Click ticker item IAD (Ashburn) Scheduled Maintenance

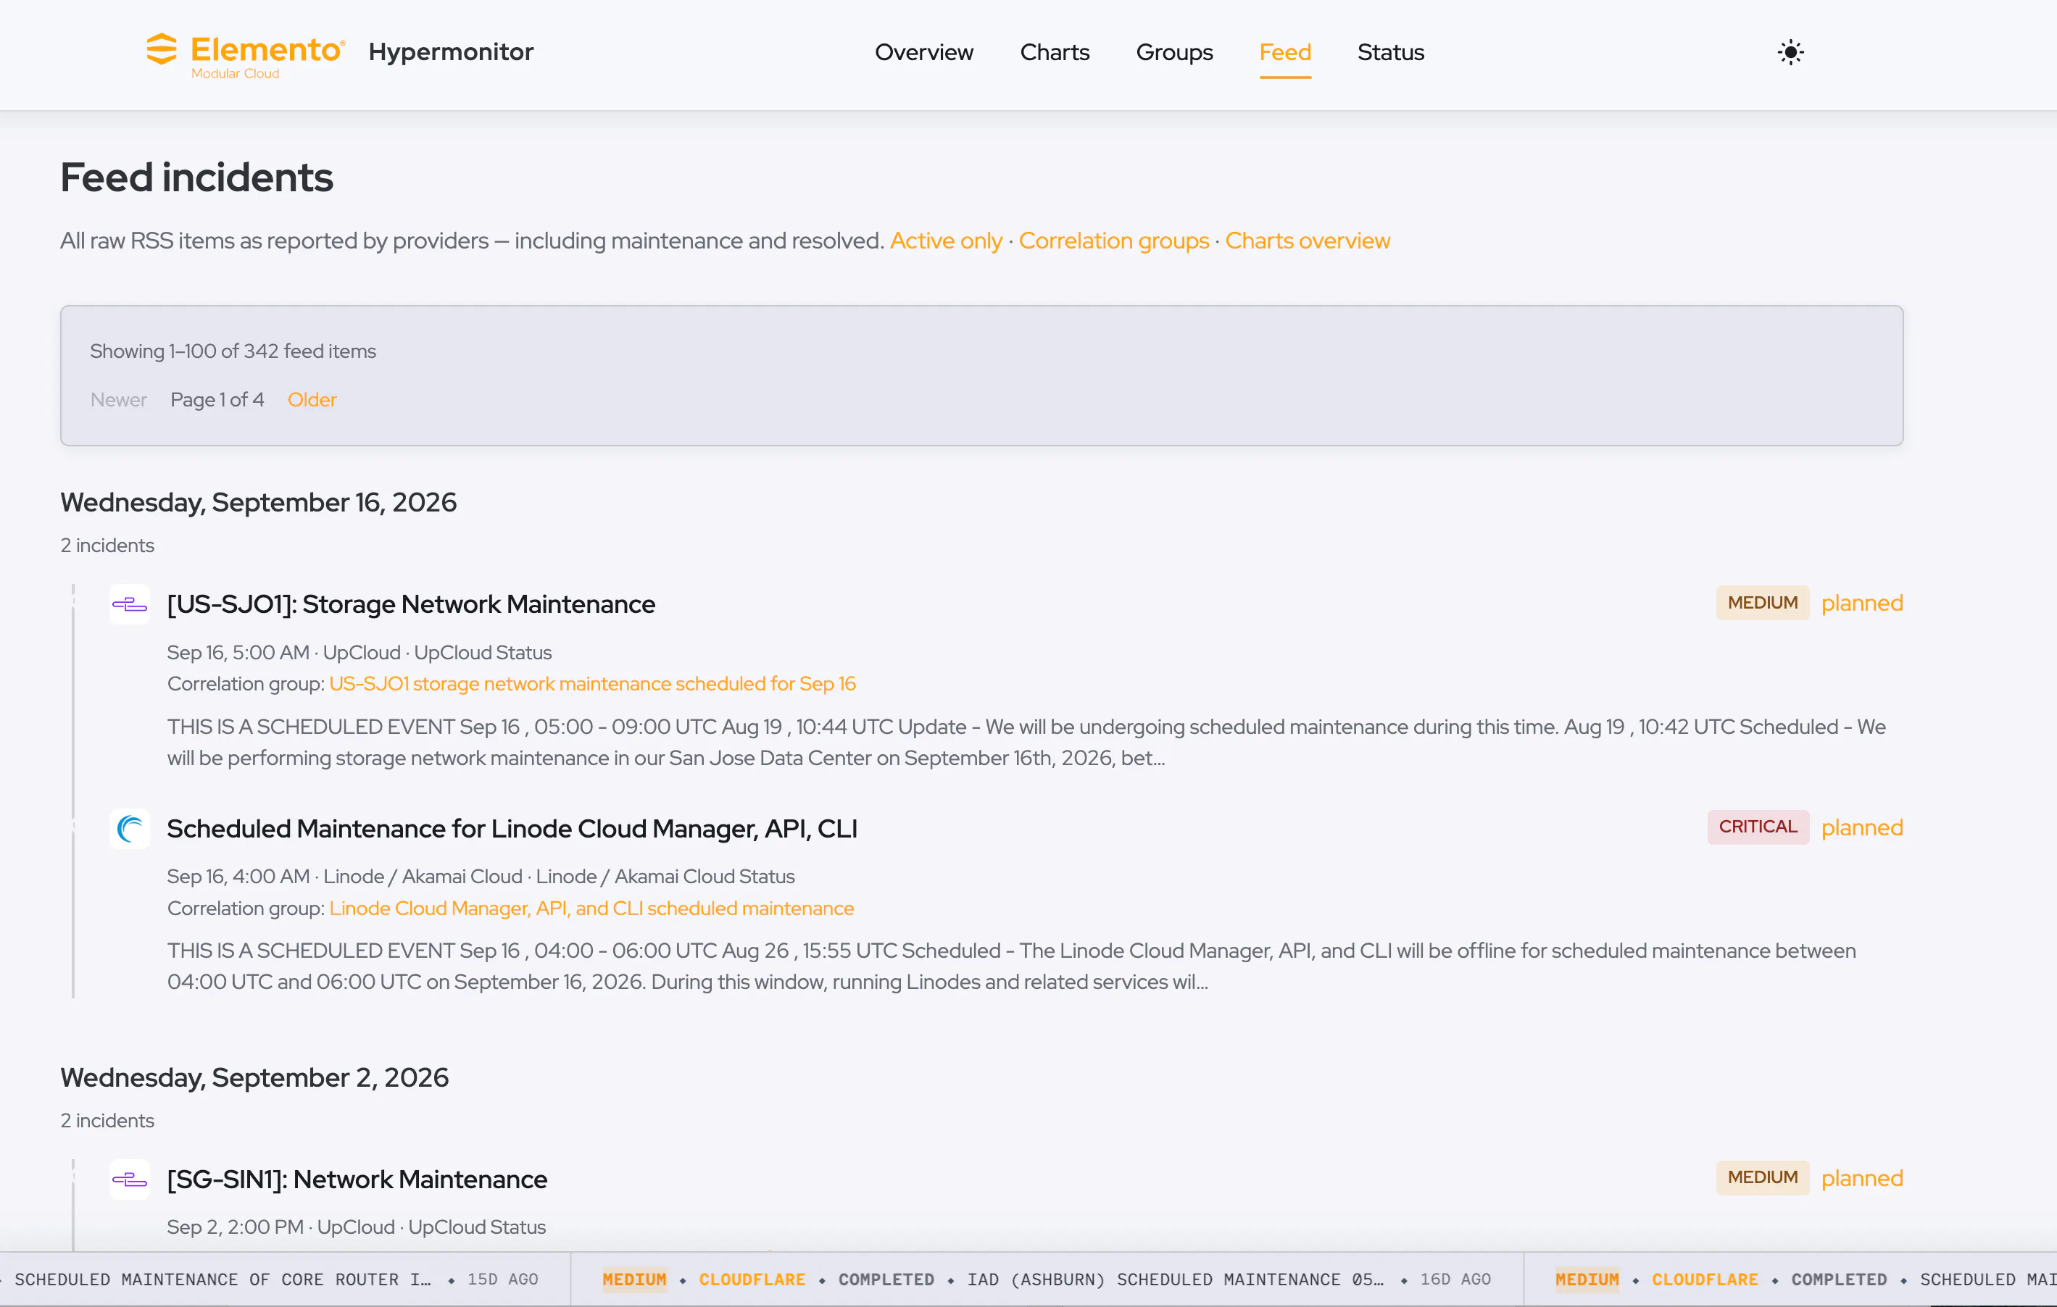point(1175,1279)
